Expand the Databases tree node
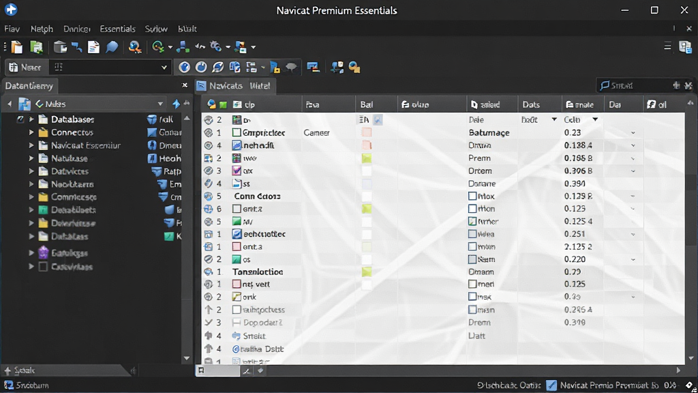This screenshot has height=393, width=698. coord(31,119)
